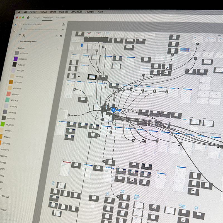Open the Affichage menu
This screenshot has width=223, height=223.
click(x=77, y=12)
